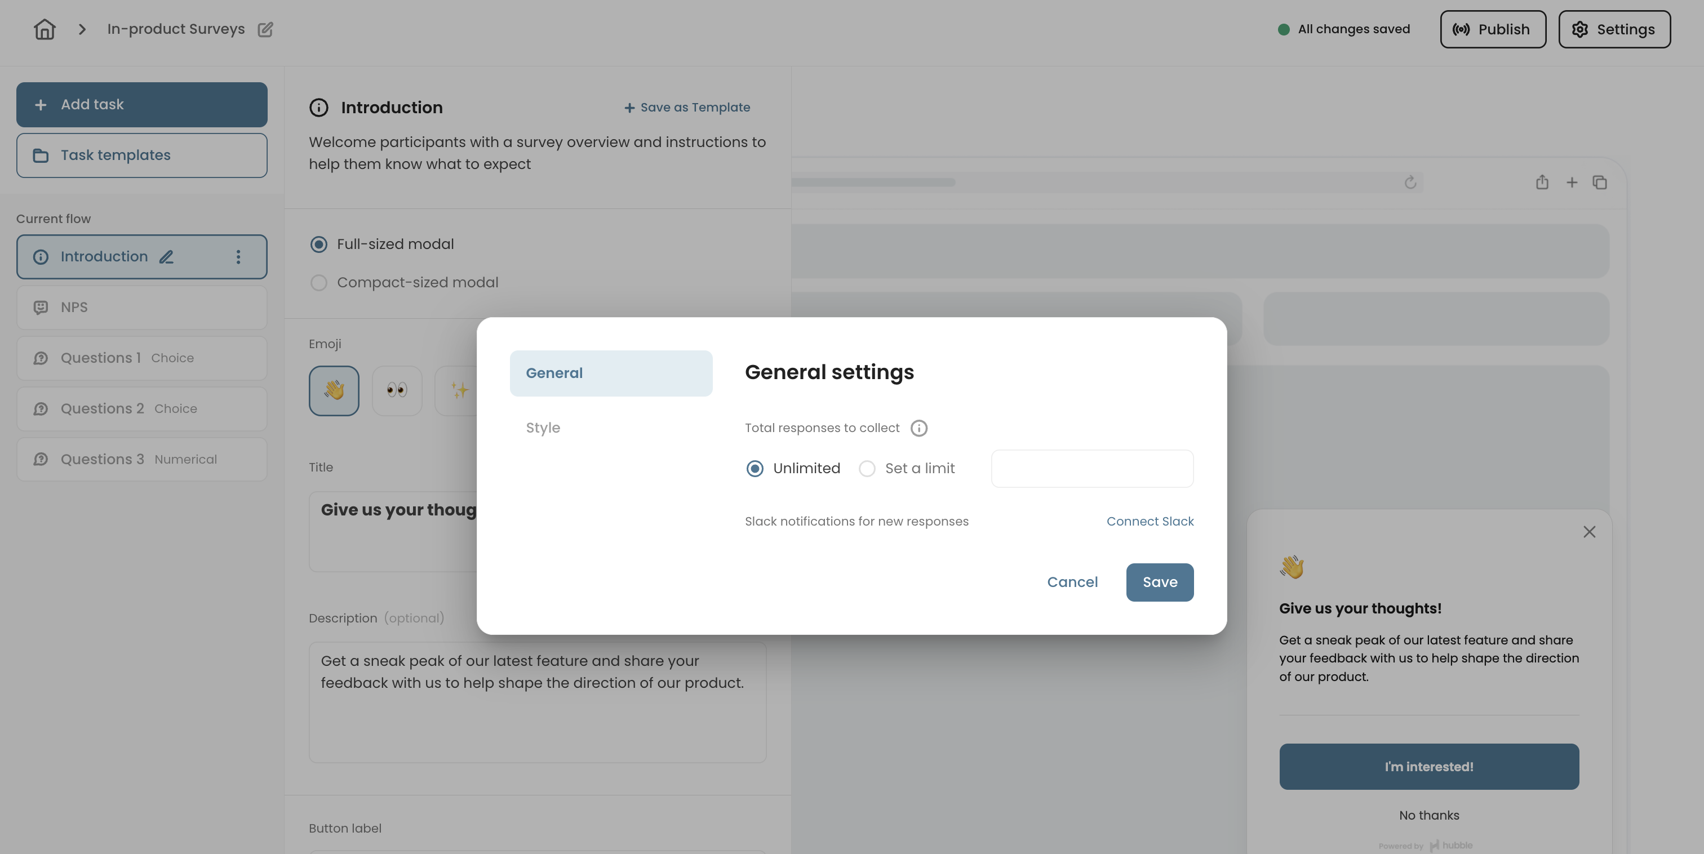Select Questions 3 Numerical task
The height and width of the screenshot is (854, 1704).
(x=141, y=459)
